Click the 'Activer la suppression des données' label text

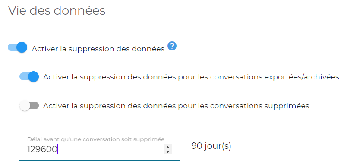98,49
